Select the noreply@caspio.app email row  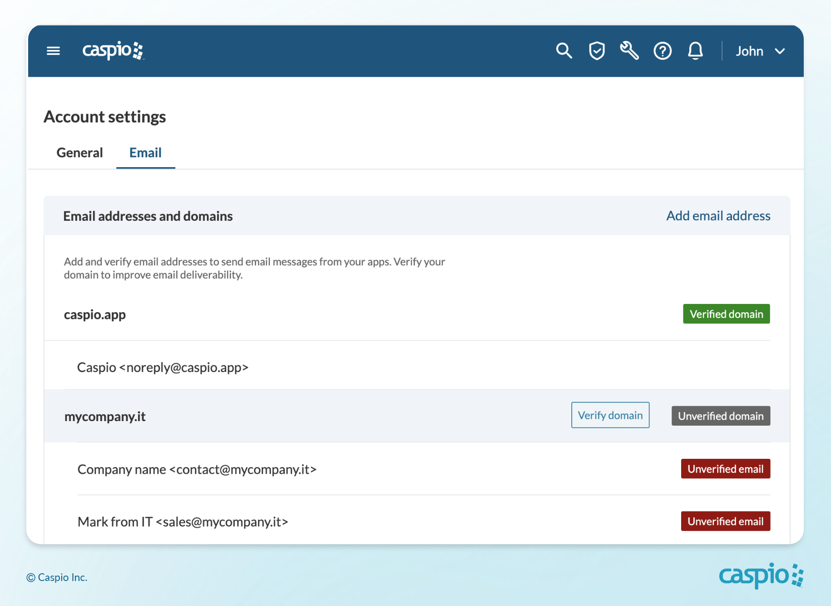163,367
